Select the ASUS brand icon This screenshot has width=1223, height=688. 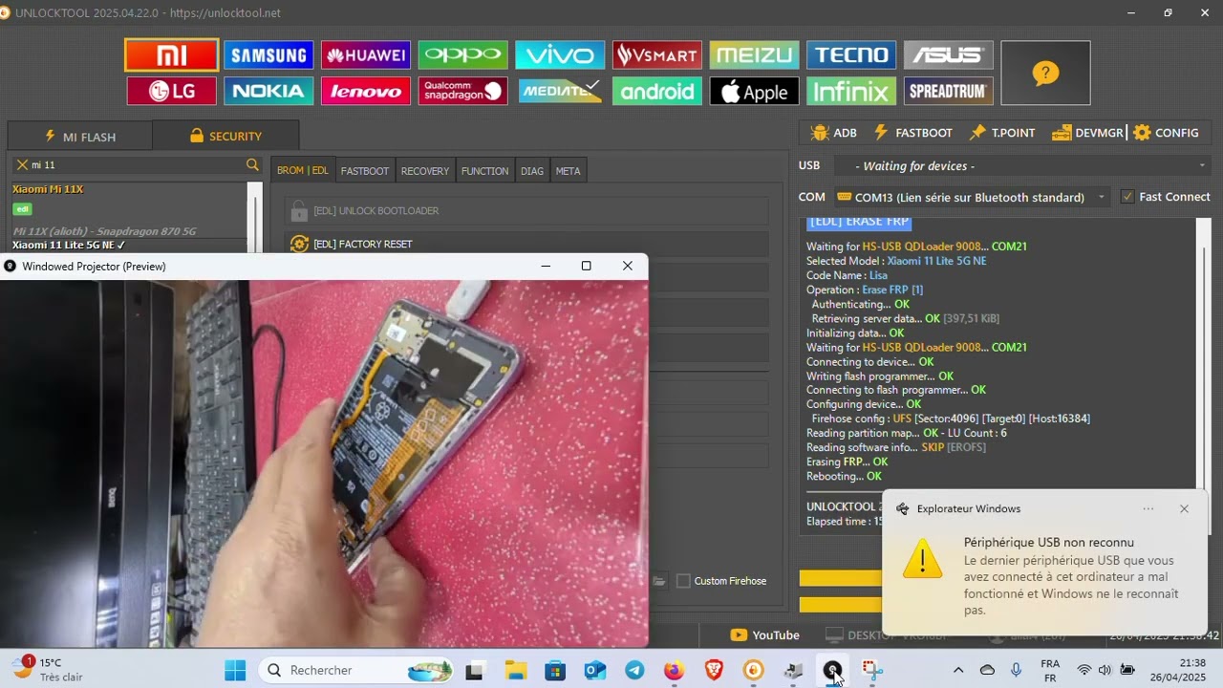pyautogui.click(x=949, y=55)
